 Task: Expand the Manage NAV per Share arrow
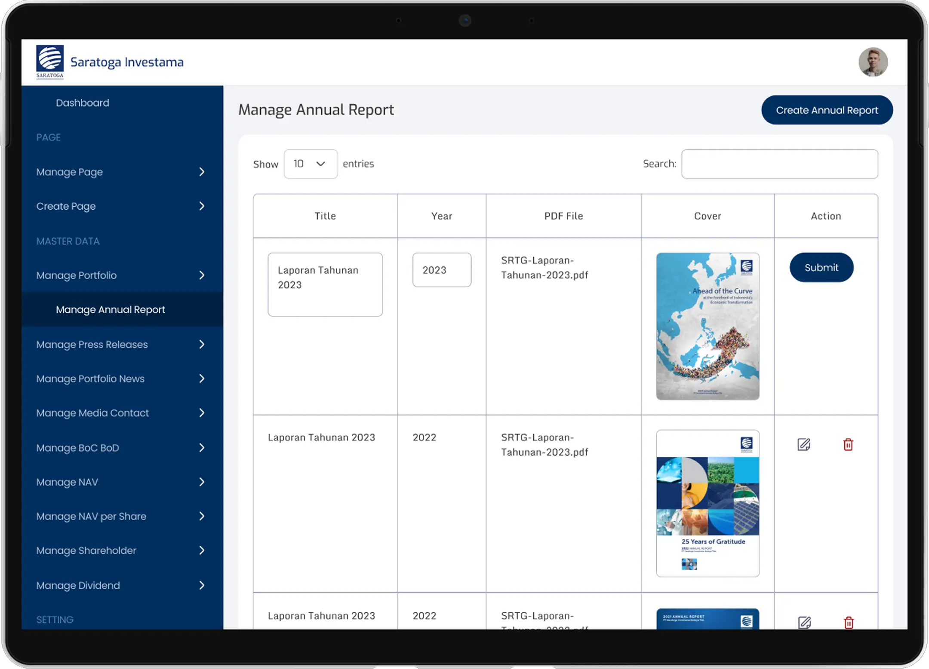(201, 516)
